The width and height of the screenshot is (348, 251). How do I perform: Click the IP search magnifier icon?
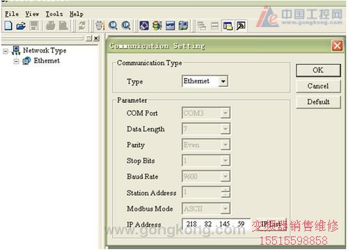pos(126,26)
